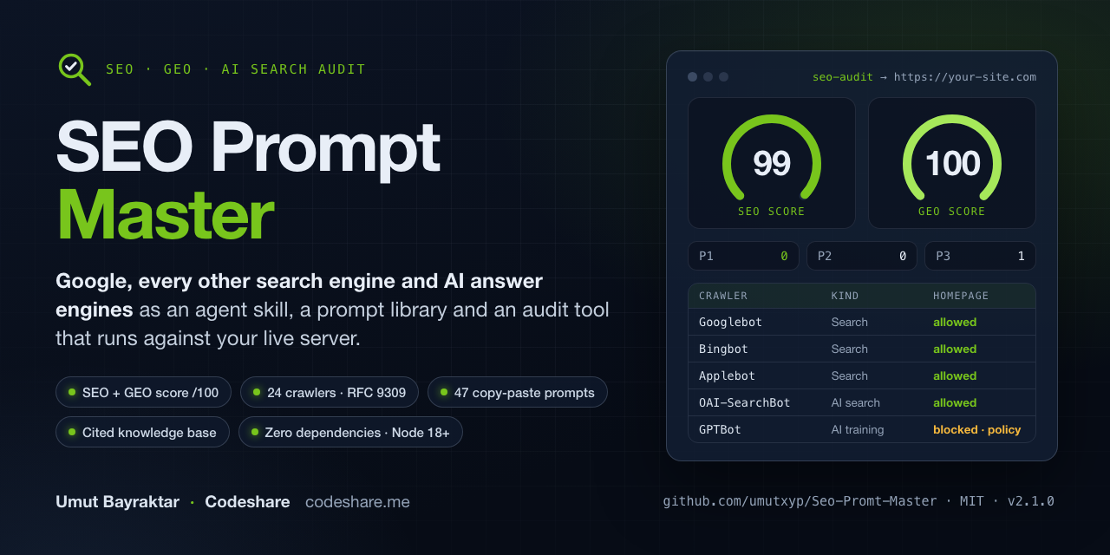Click the 'Codeshare' label

247,502
